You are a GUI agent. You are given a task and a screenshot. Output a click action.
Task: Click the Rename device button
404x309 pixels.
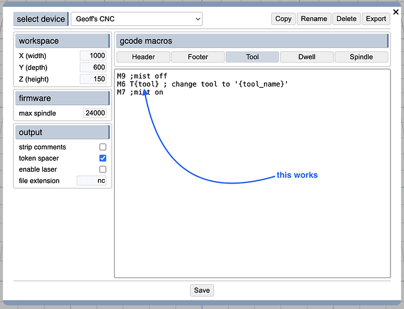(x=314, y=19)
